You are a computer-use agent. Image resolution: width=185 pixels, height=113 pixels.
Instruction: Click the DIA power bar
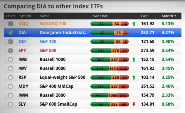tap(110, 33)
